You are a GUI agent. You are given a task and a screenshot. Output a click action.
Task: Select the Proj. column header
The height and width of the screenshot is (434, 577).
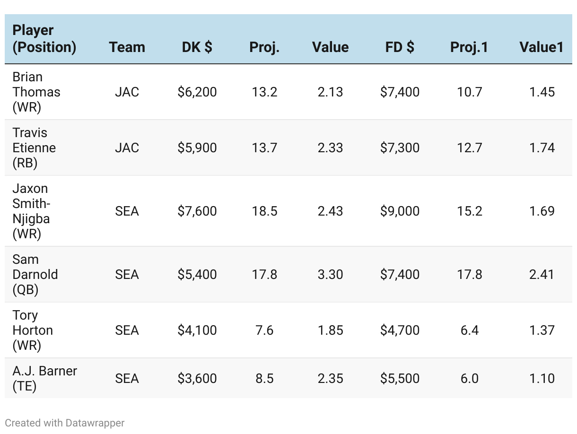264,47
